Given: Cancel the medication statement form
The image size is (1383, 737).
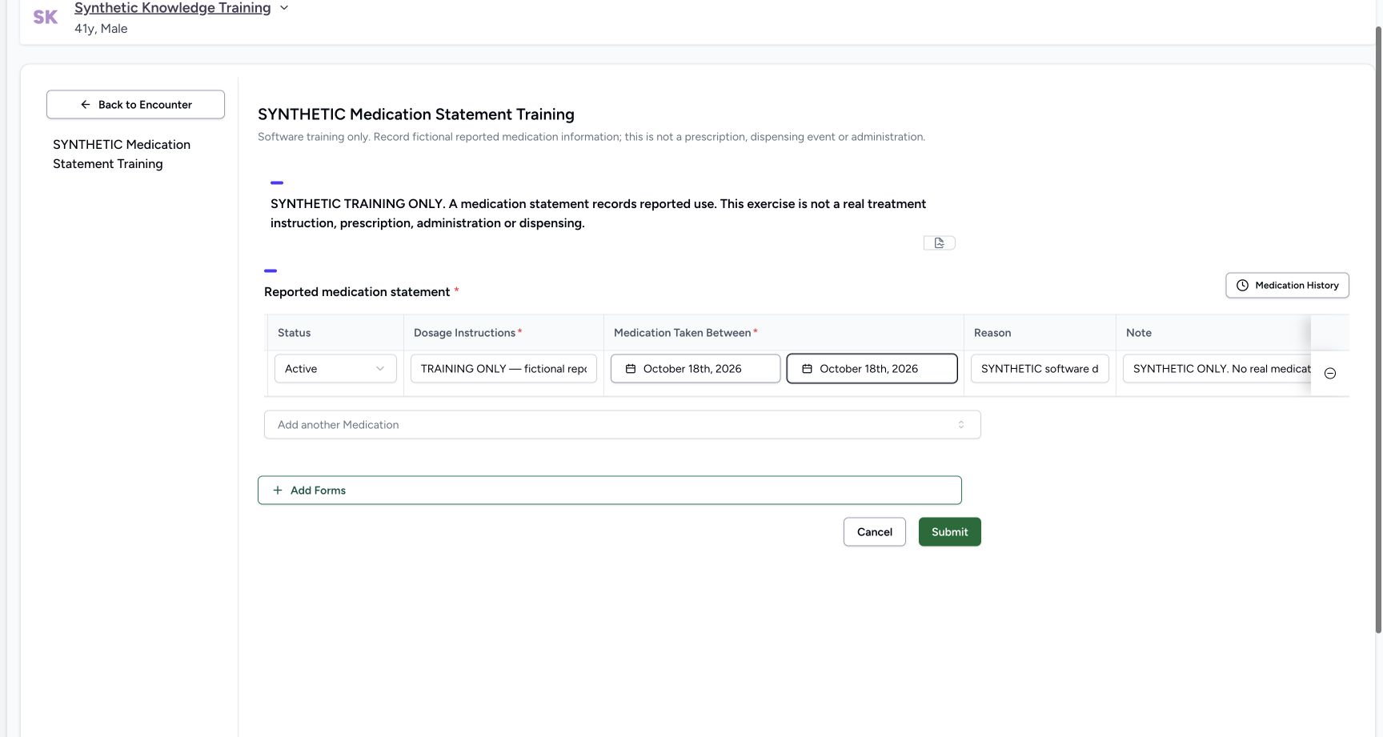Looking at the screenshot, I should point(874,532).
